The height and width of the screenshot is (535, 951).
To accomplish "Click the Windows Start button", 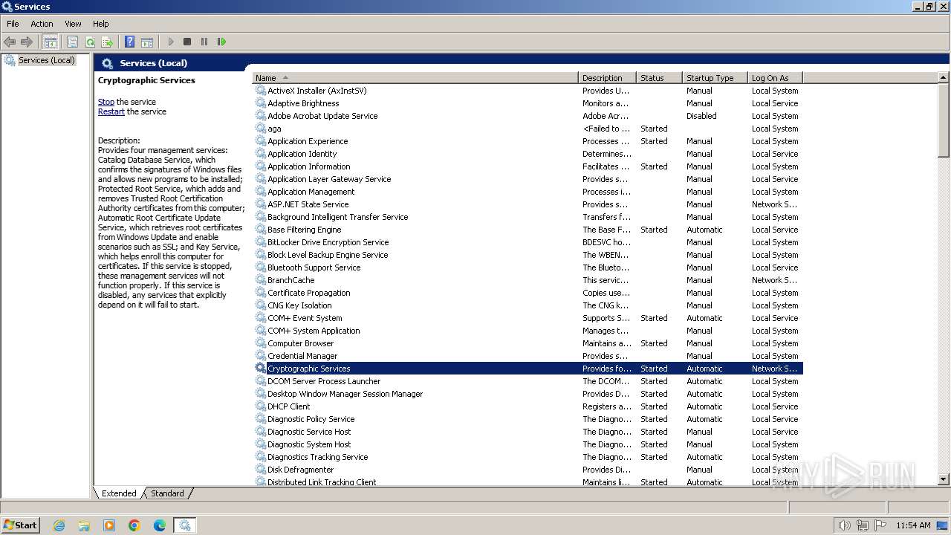I will (21, 525).
